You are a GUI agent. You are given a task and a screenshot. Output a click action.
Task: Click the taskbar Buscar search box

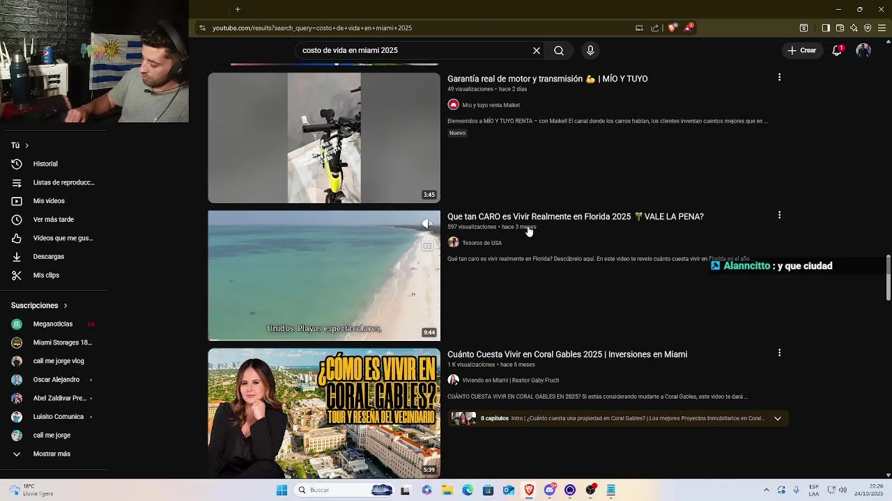pyautogui.click(x=344, y=490)
